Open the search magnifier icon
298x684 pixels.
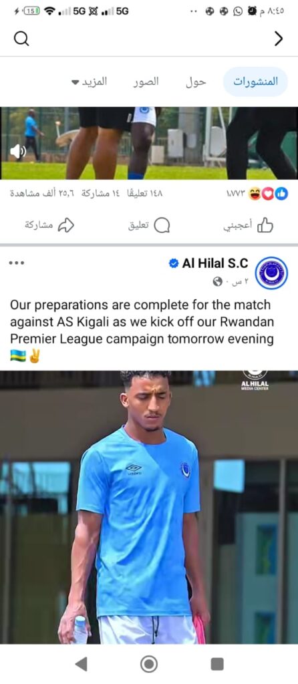(21, 39)
